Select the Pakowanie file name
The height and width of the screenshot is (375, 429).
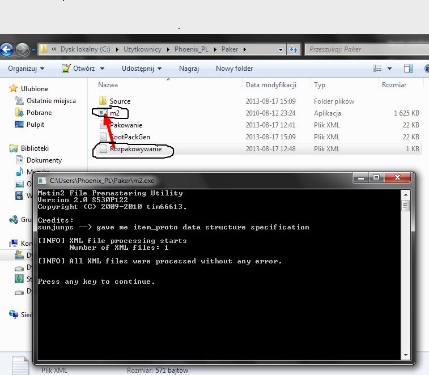coord(126,125)
